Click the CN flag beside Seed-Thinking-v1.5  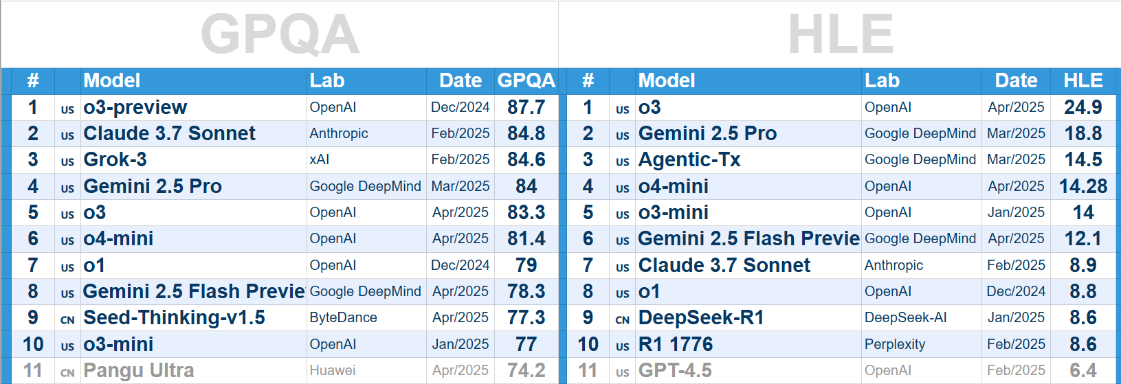click(x=67, y=320)
